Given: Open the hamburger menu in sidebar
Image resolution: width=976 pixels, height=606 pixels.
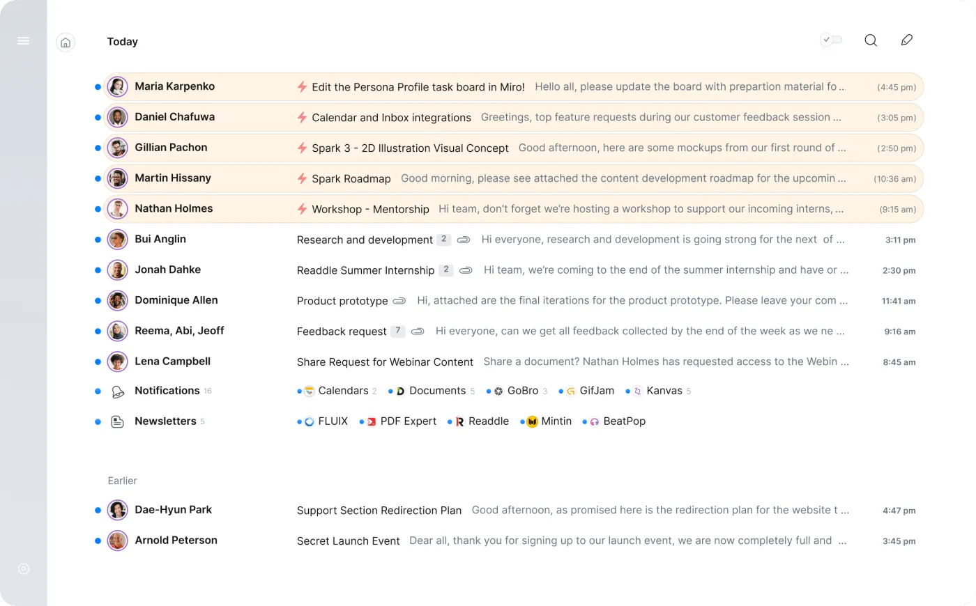Looking at the screenshot, I should tap(23, 41).
